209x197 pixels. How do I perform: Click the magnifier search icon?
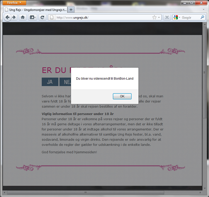(202, 17)
